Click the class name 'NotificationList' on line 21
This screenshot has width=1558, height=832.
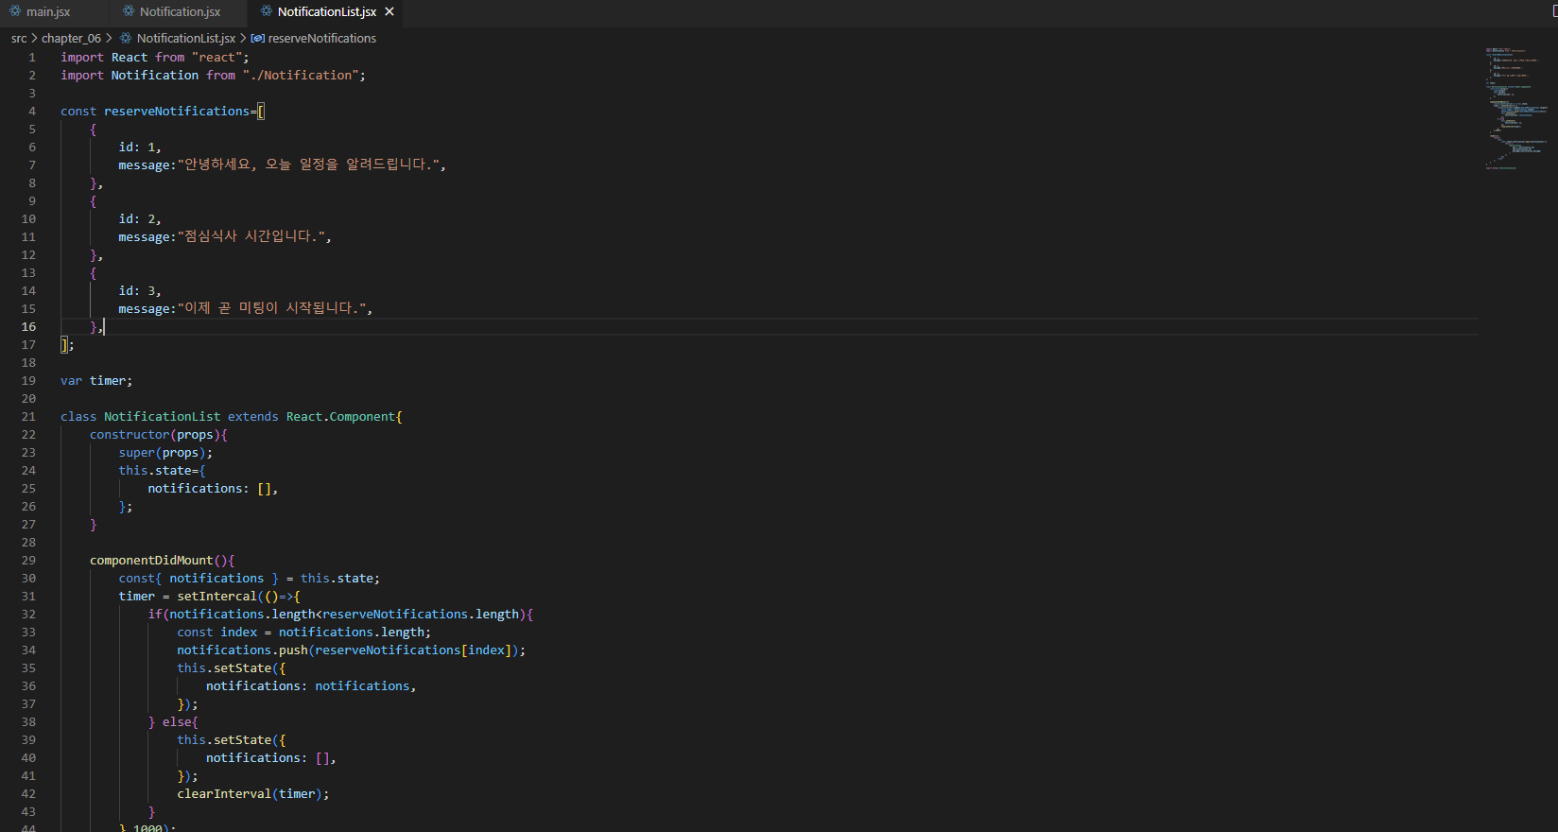(x=162, y=417)
